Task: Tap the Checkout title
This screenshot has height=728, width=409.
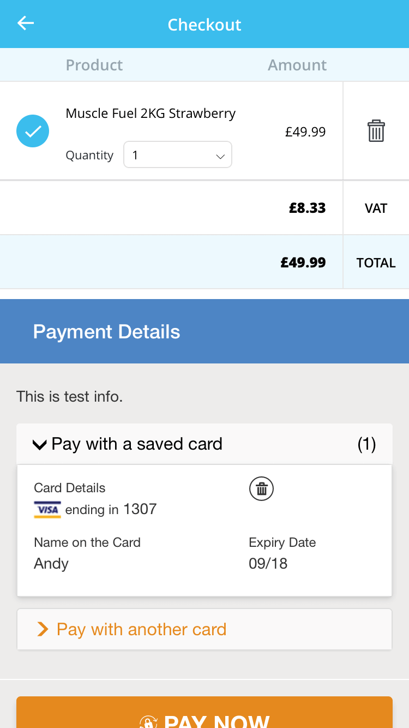Action: click(x=204, y=25)
